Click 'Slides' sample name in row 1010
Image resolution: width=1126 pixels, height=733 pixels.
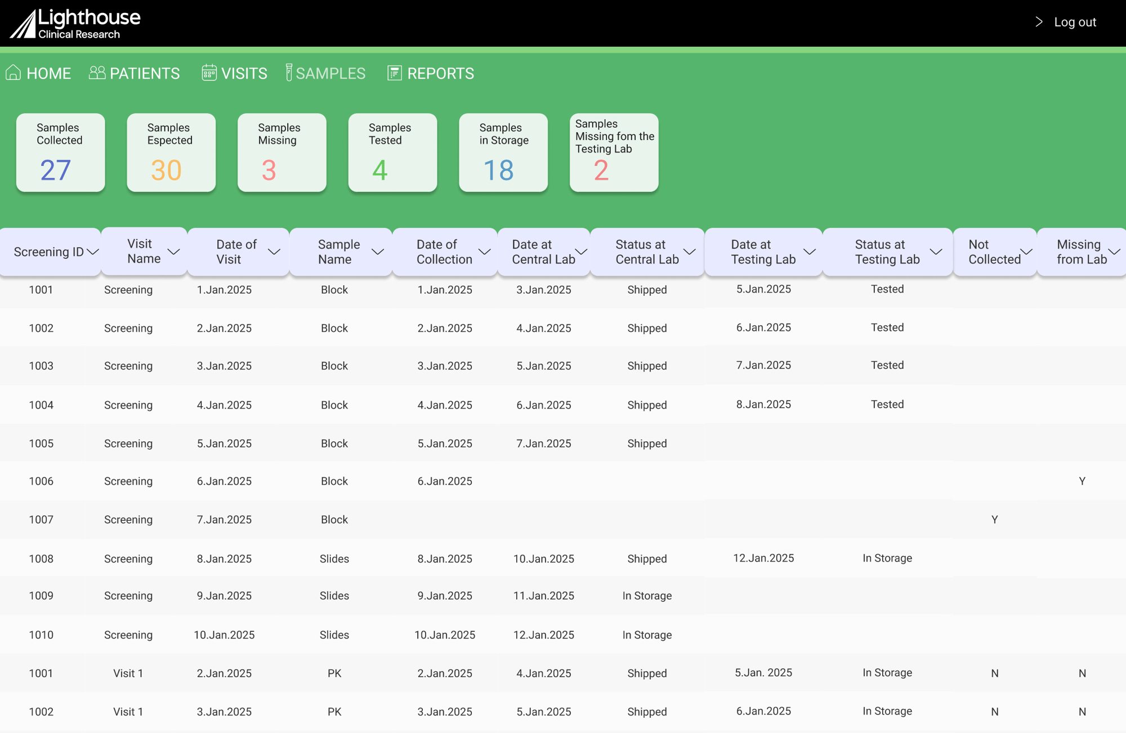tap(334, 635)
